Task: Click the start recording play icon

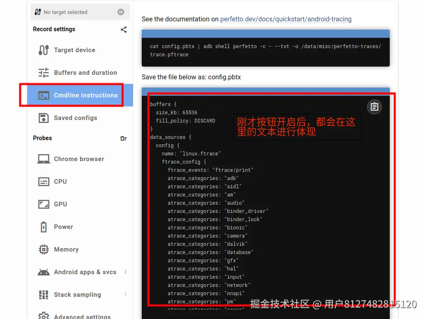Action: [121, 12]
